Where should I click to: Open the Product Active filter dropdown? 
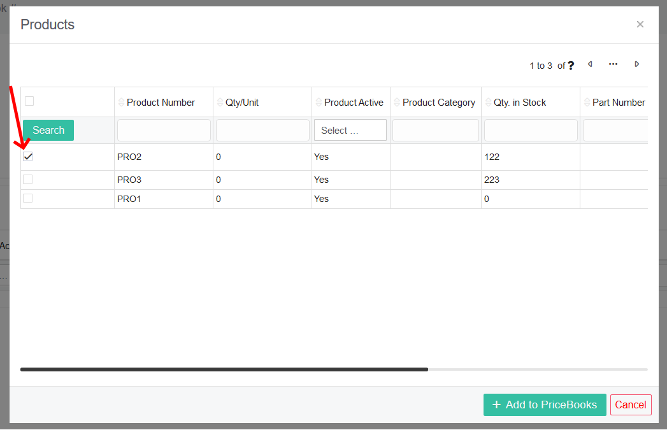coord(350,130)
